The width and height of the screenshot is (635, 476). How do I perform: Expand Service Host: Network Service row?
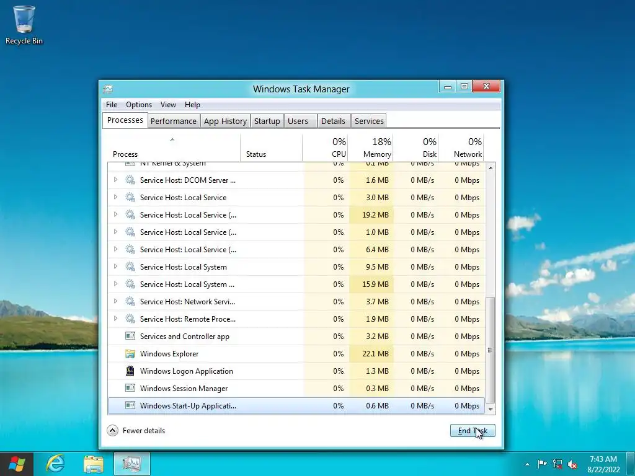tap(115, 301)
